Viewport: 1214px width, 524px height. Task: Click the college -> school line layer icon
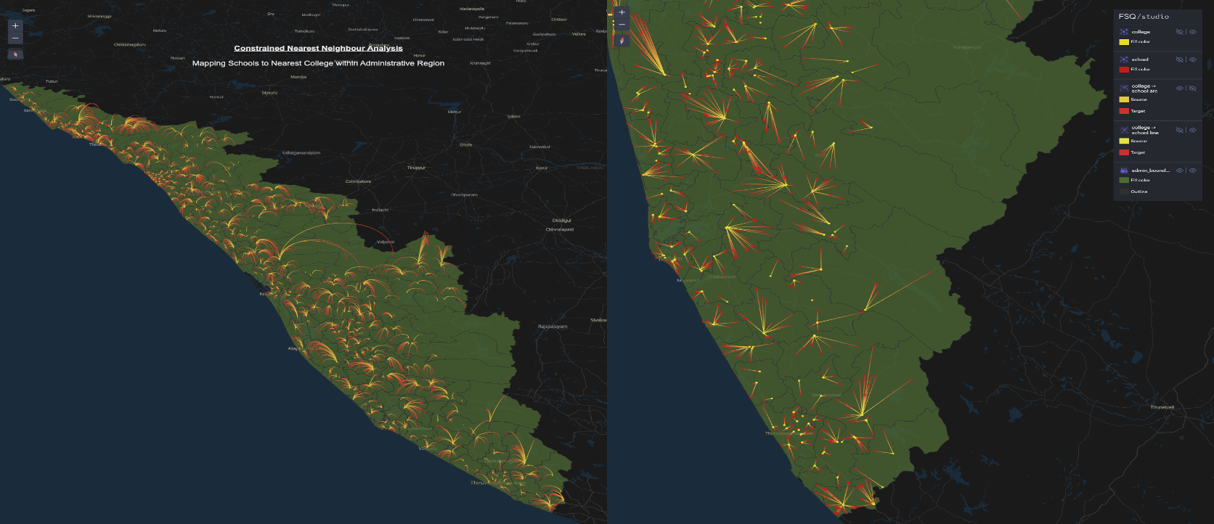click(1124, 130)
